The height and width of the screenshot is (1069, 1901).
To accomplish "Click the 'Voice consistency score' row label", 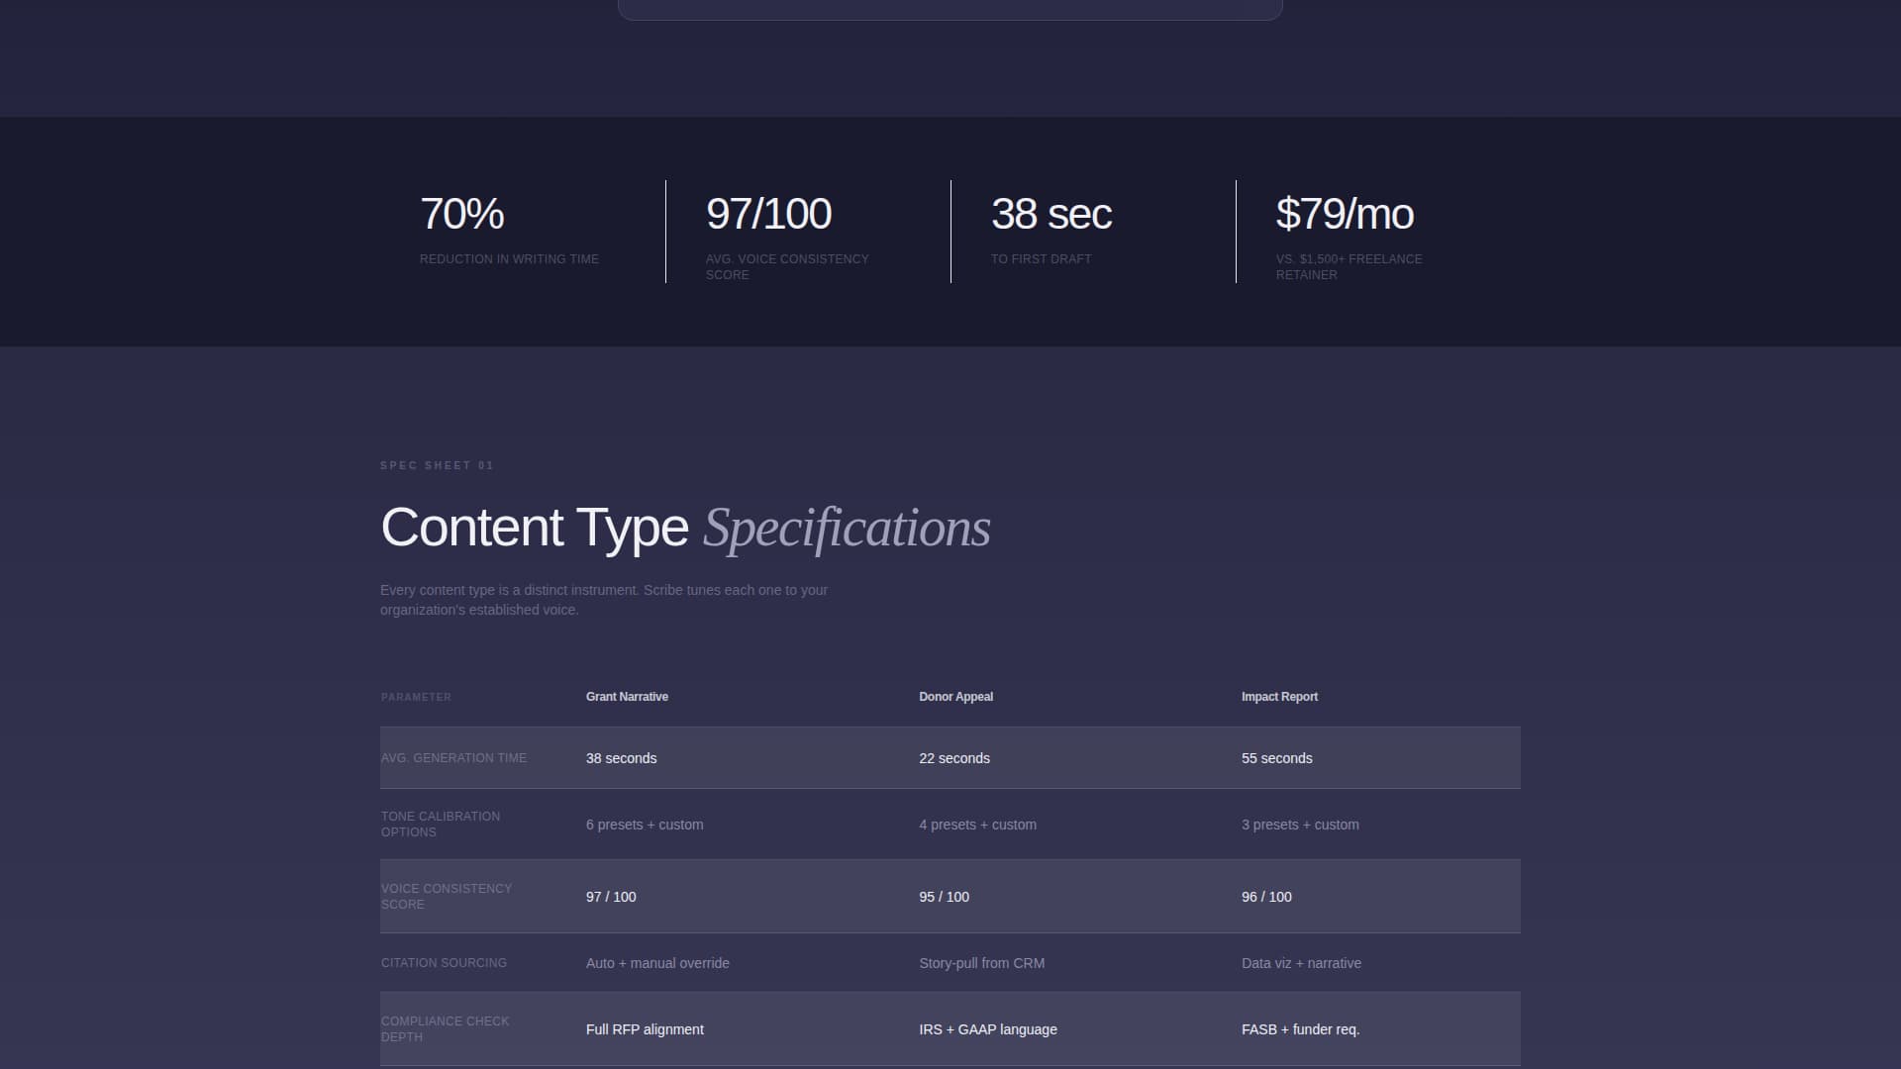I will pyautogui.click(x=447, y=897).
